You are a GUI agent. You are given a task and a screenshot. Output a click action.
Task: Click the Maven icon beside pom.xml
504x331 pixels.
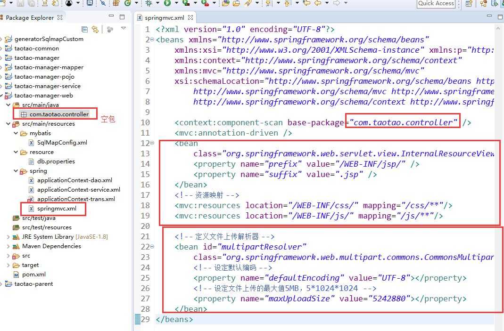point(16,275)
